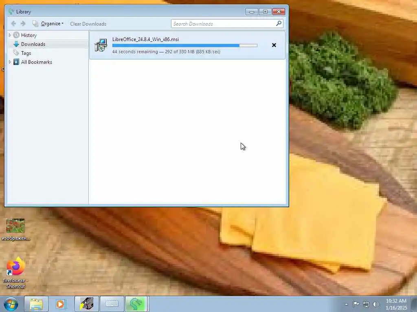Open Windows Media Player from the taskbar
The height and width of the screenshot is (312, 417).
click(x=61, y=304)
